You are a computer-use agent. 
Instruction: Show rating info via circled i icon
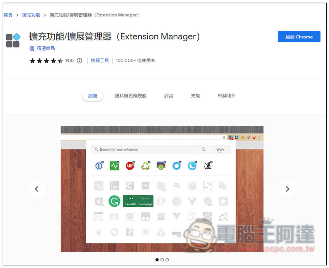(79, 61)
